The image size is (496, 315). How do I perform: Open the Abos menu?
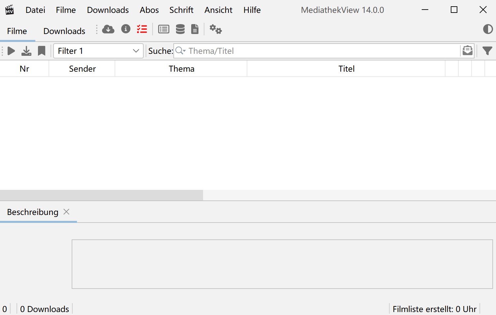pos(149,10)
